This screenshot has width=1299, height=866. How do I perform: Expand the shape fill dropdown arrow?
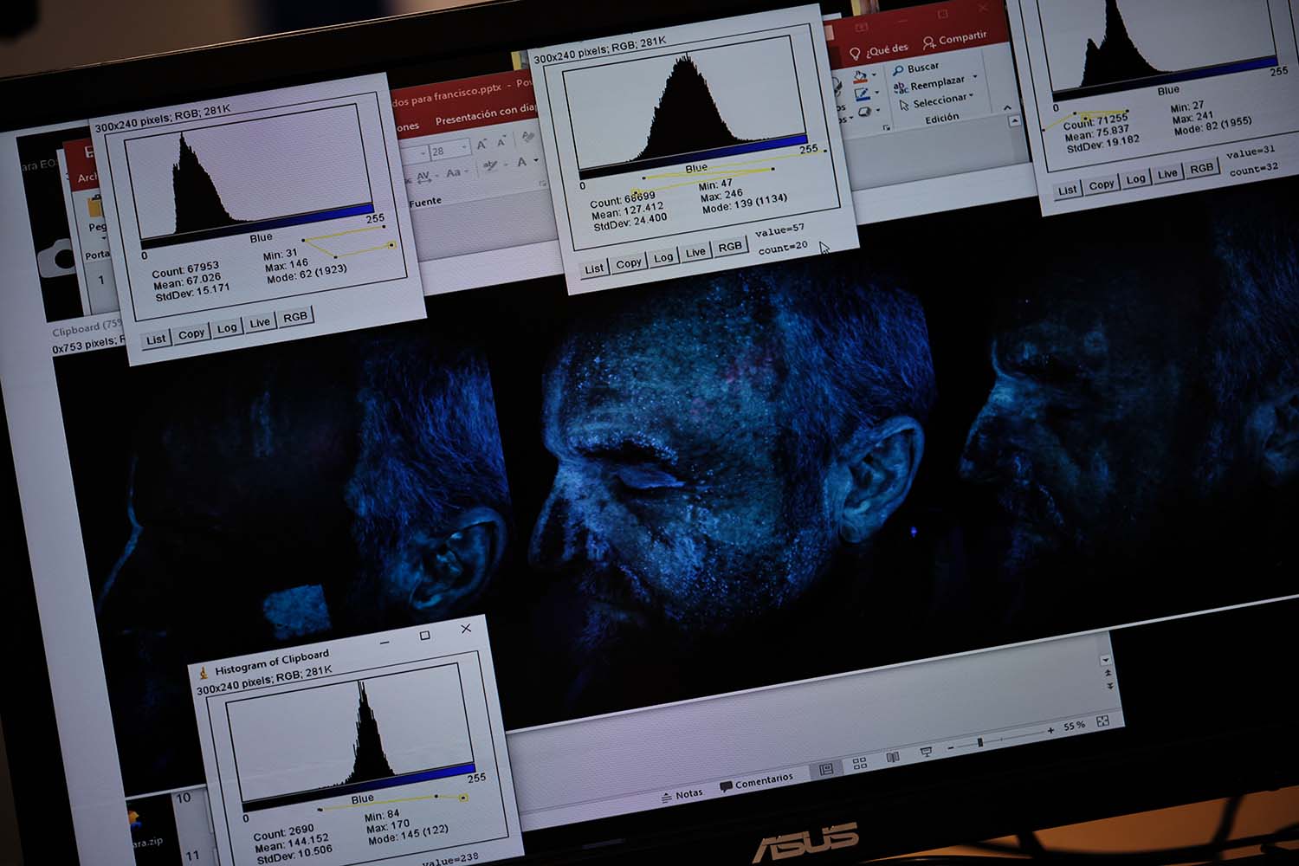point(874,75)
